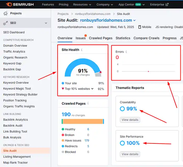
Task: Open Backlink Analytics
Action: click(15, 120)
